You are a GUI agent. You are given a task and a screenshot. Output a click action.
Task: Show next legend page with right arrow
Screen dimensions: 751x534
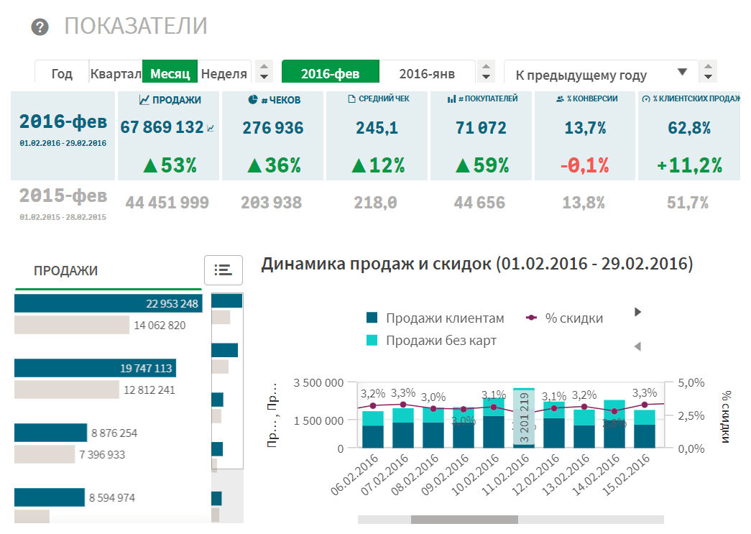pos(637,312)
